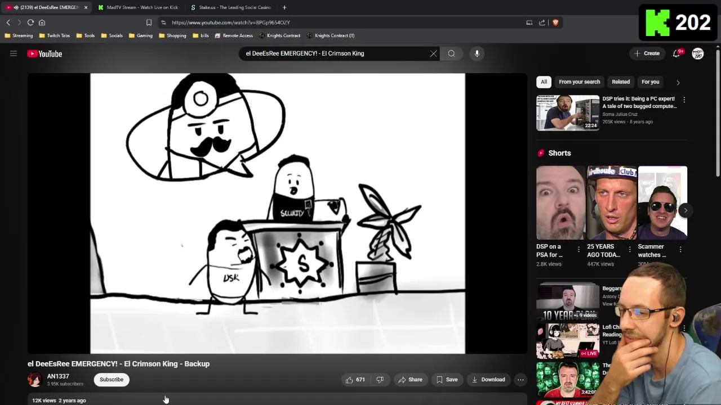This screenshot has width=721, height=405.
Task: Open Brave shields icon
Action: (555, 22)
